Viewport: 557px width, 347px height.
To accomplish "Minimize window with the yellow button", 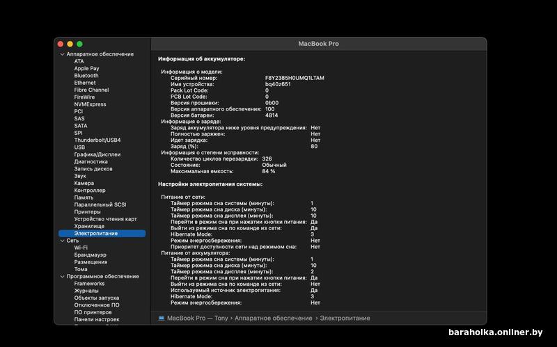I will [x=70, y=44].
